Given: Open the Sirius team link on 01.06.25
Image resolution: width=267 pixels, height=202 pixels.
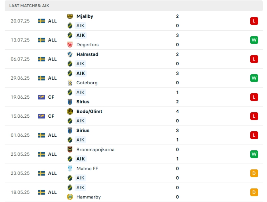Looking at the screenshot, I should pos(83,131).
